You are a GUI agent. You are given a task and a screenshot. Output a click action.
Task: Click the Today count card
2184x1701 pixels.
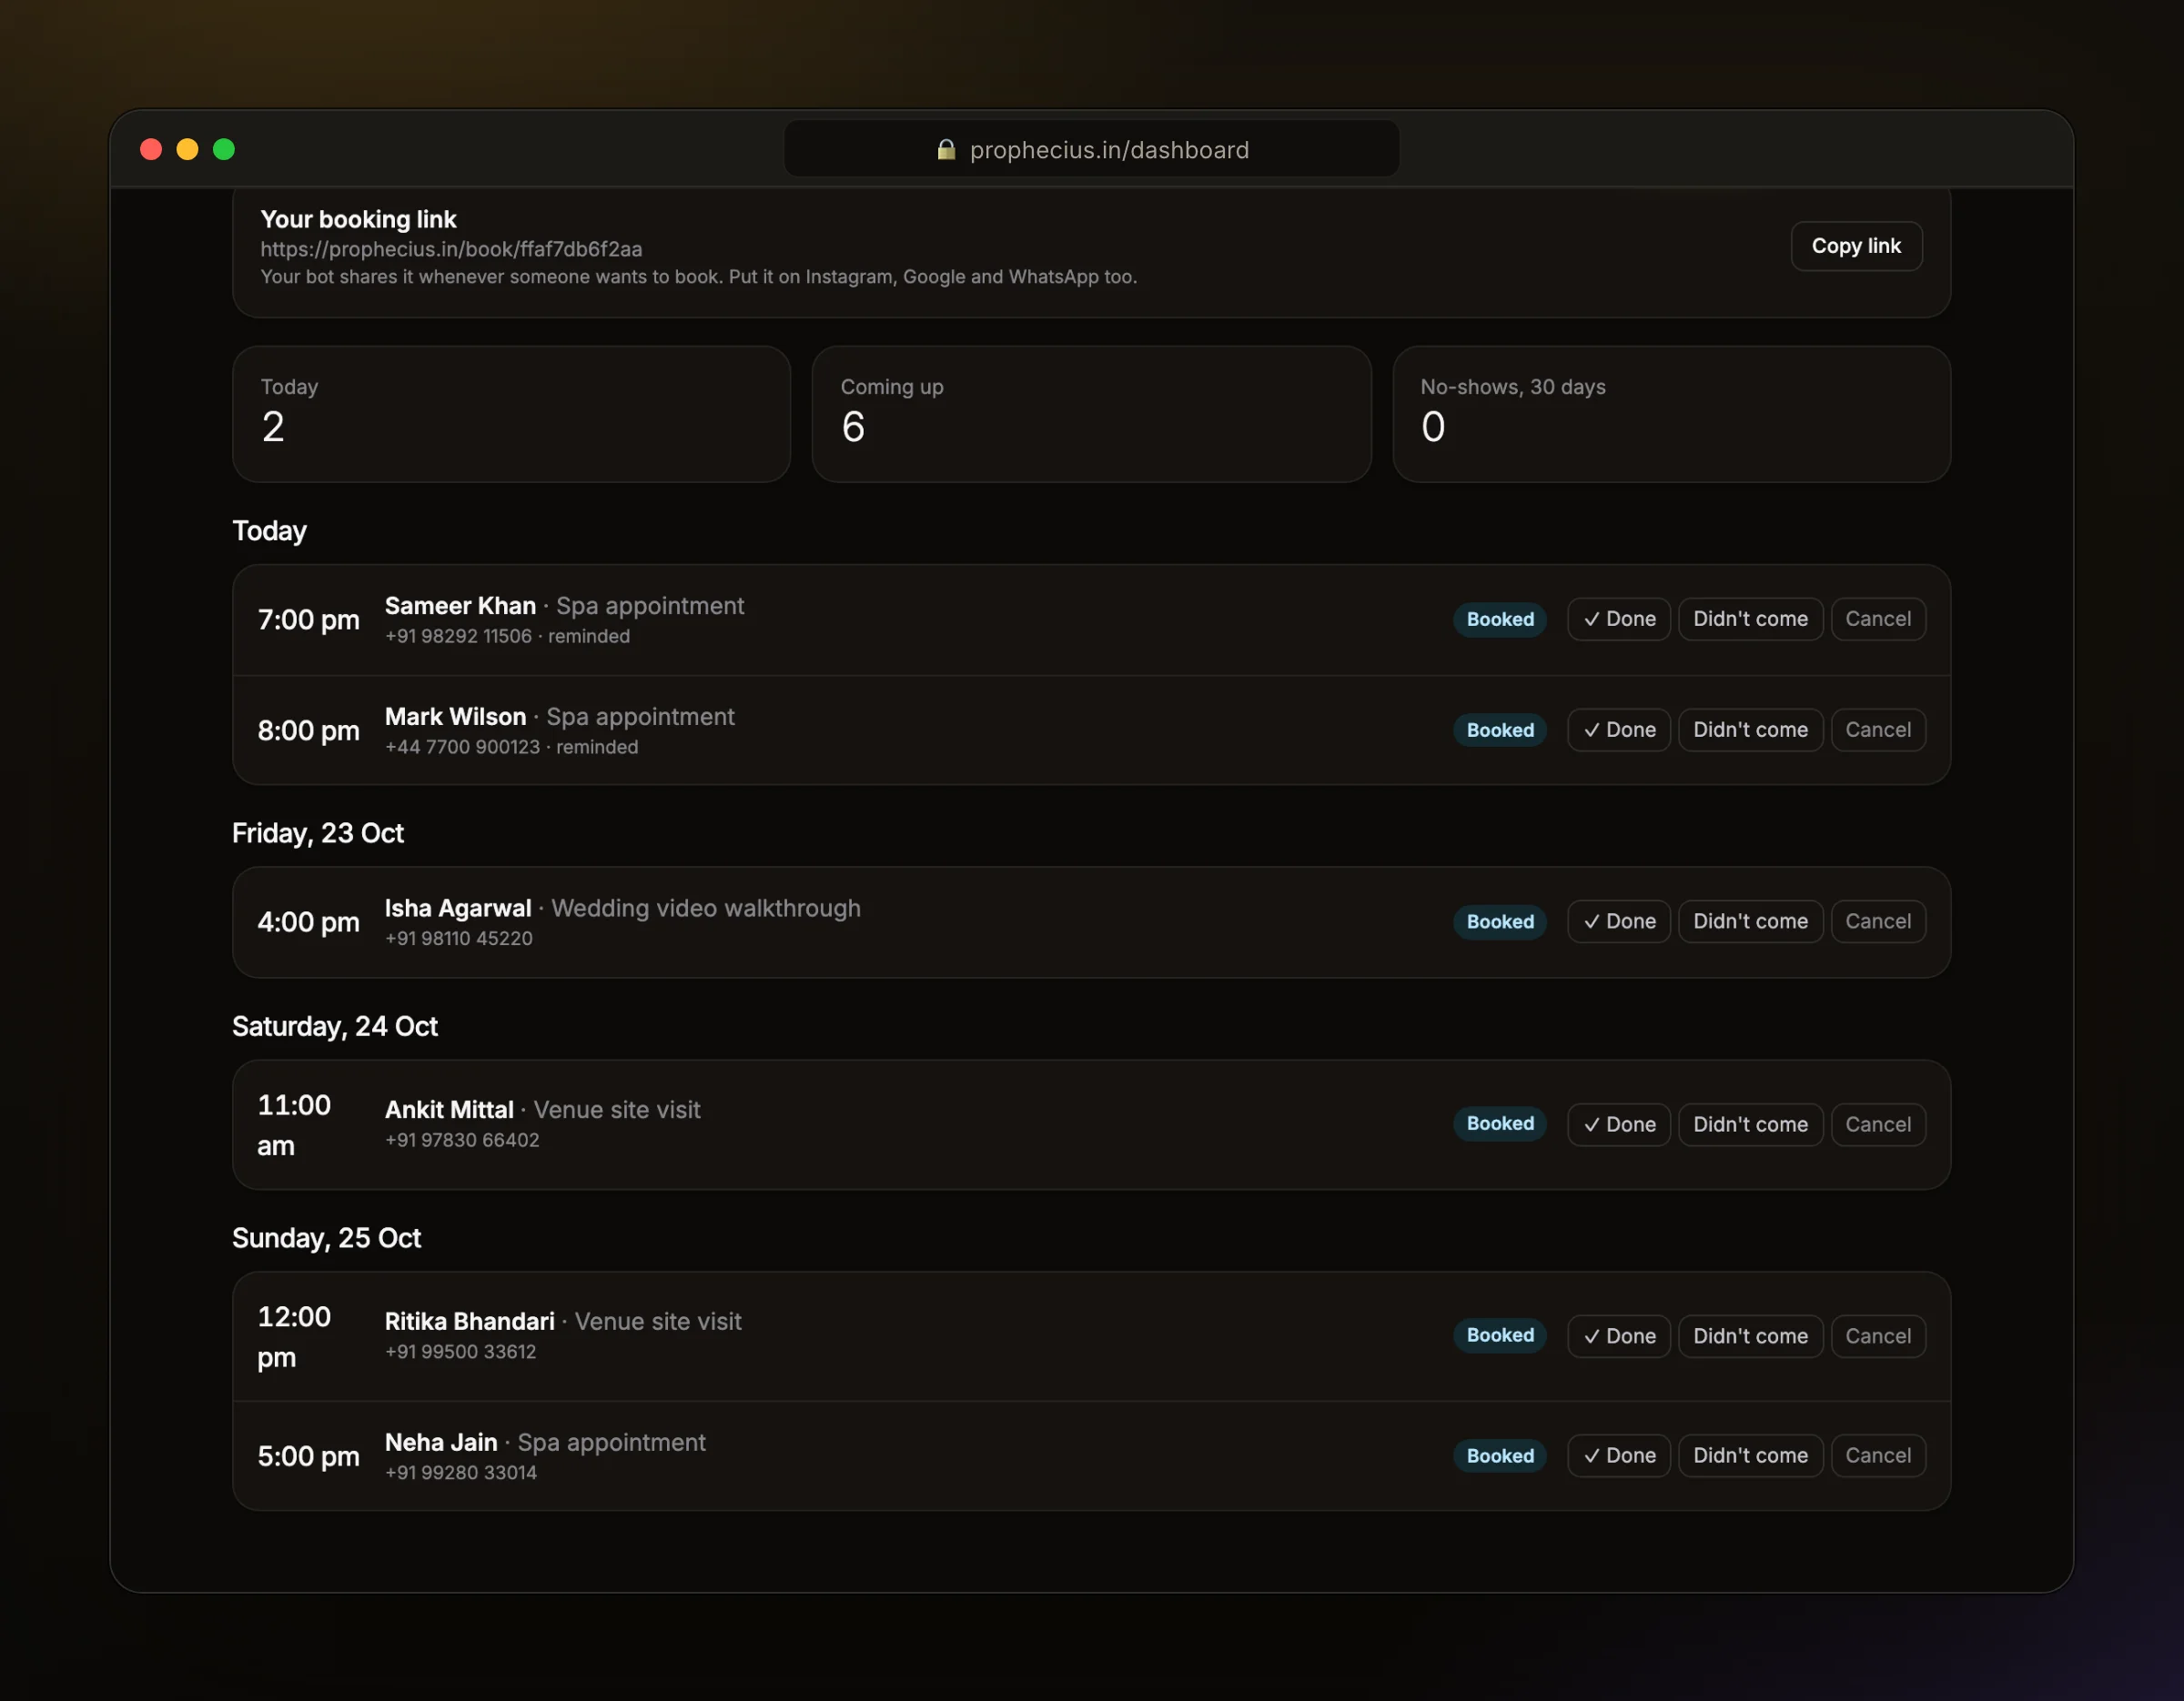coord(511,414)
